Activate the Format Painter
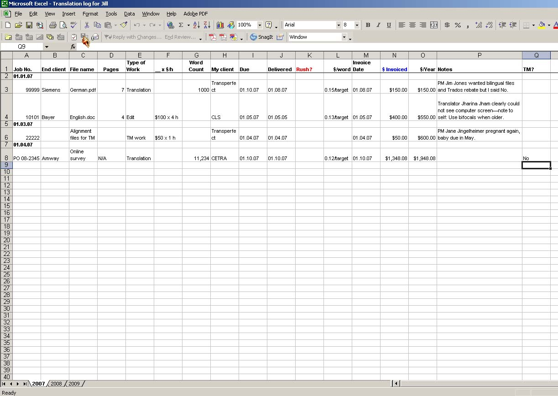Viewport: 558px width, 396px height. click(123, 25)
